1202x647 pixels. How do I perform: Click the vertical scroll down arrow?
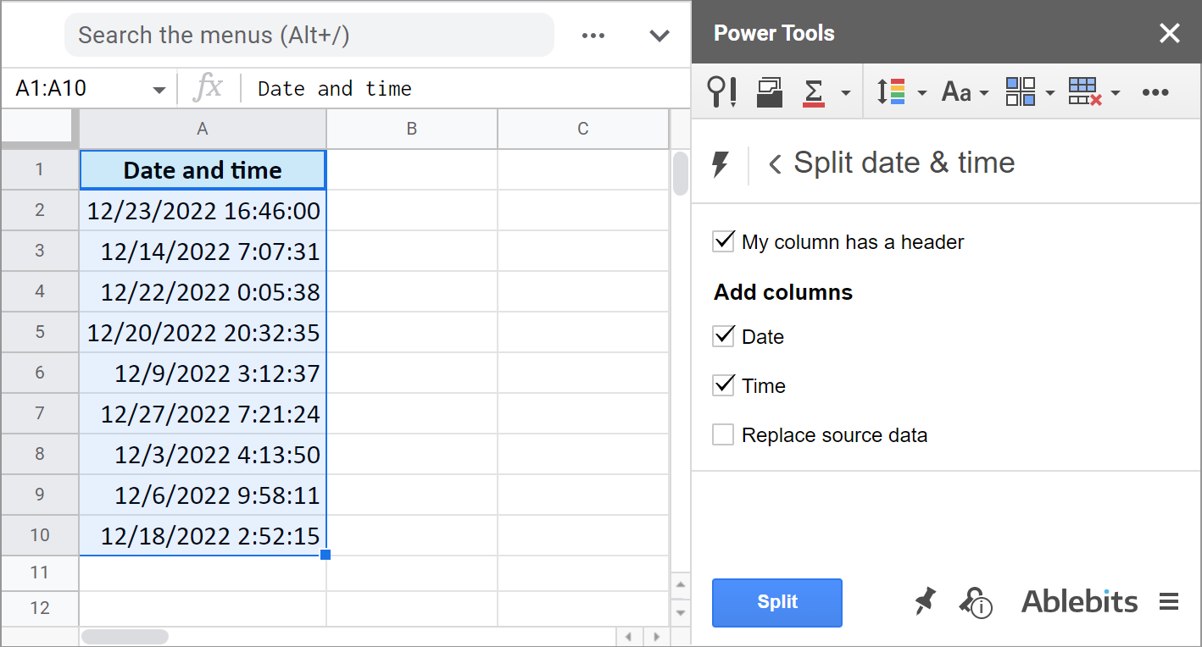(680, 611)
